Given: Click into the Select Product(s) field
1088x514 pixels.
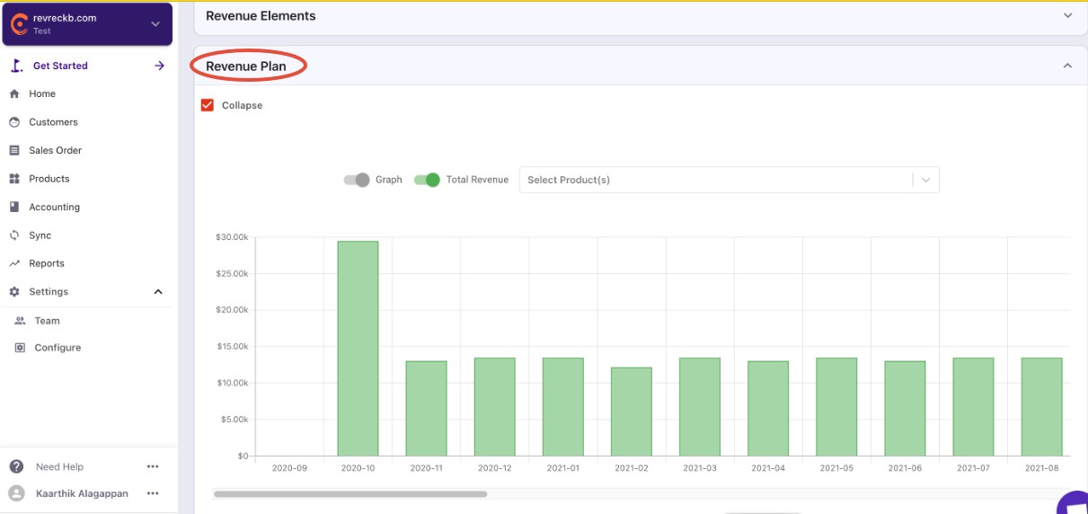Looking at the screenshot, I should point(715,180).
